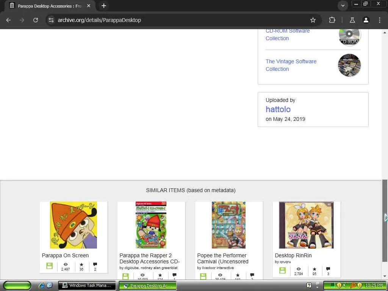This screenshot has width=388, height=291.
Task: Click the CD-ROM collection disc thumbnail
Action: tap(349, 36)
